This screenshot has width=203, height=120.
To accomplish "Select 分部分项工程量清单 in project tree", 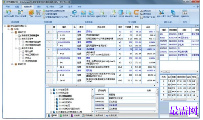I will (30, 36).
